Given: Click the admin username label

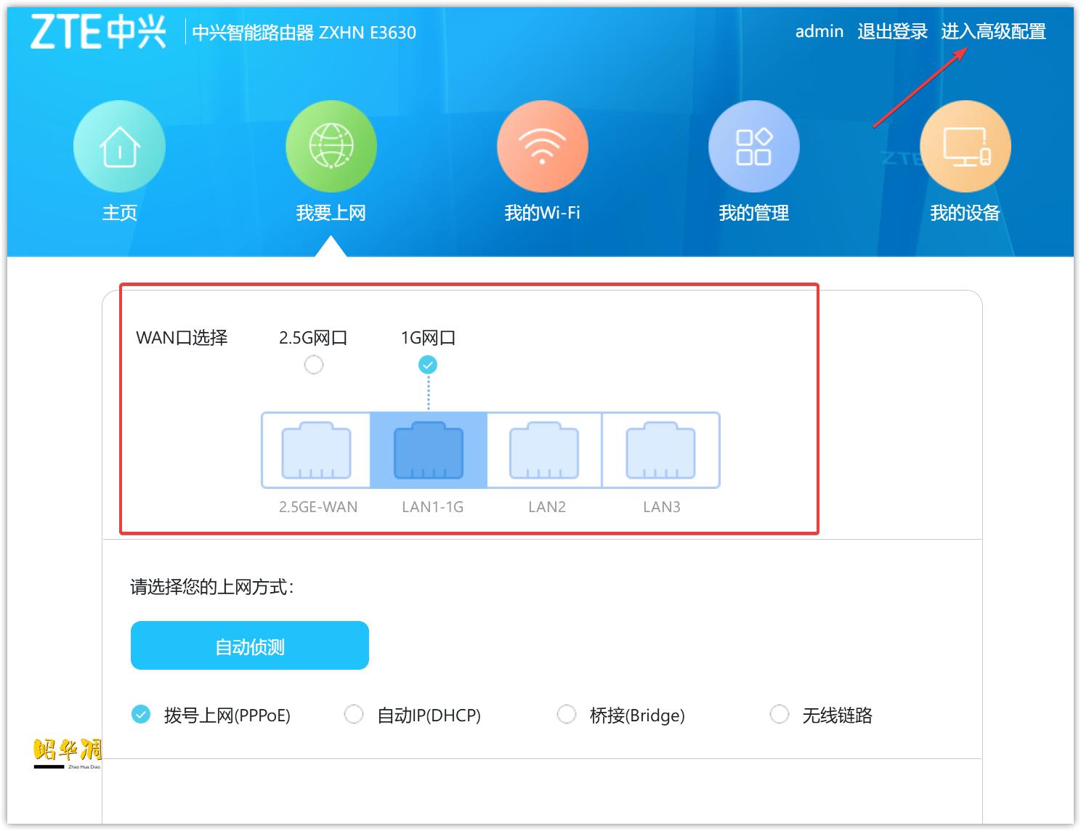Looking at the screenshot, I should 818,32.
